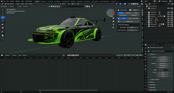
Task: Select the Add Cube tool
Action: [x=3, y=39]
